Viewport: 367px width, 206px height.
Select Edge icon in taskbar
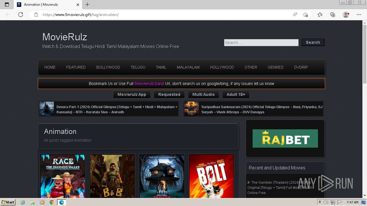61,202
